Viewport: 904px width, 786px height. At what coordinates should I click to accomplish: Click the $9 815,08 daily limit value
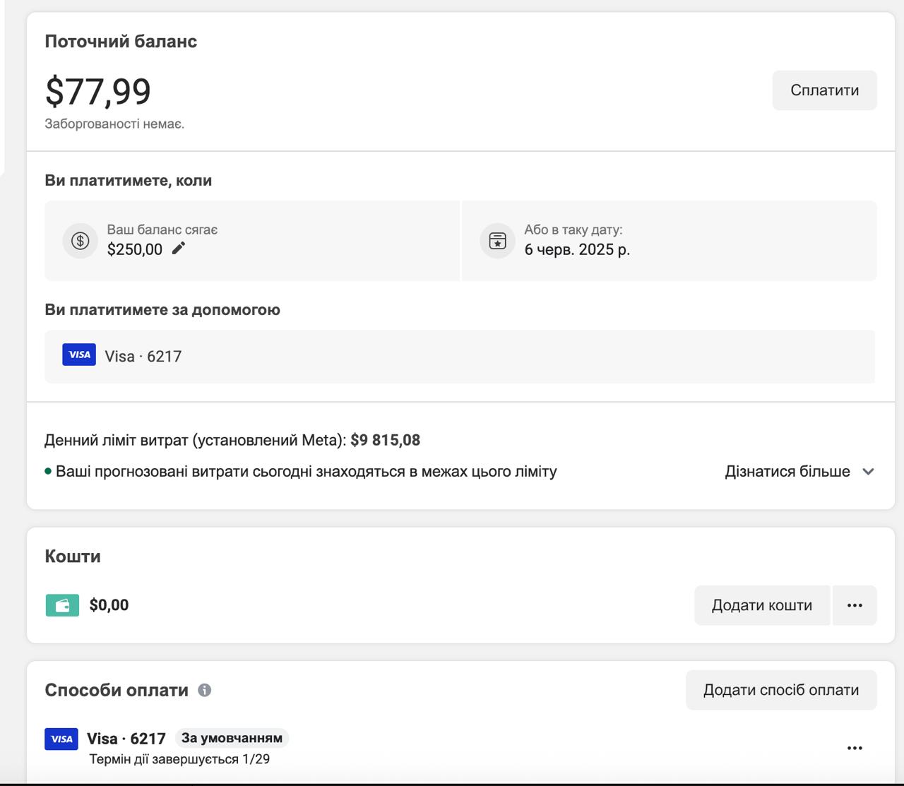point(386,440)
